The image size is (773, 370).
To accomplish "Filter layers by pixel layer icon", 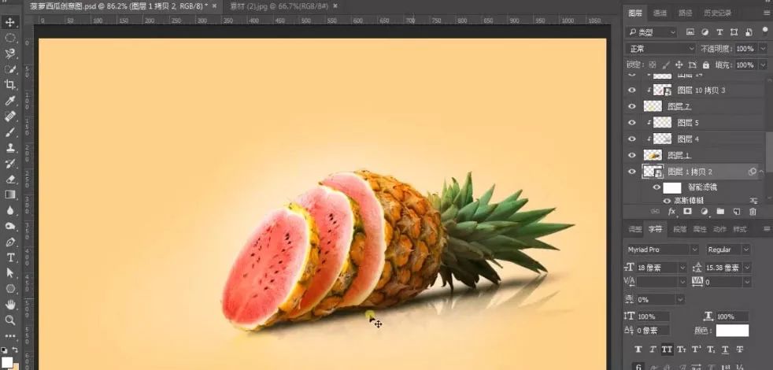I will point(690,32).
